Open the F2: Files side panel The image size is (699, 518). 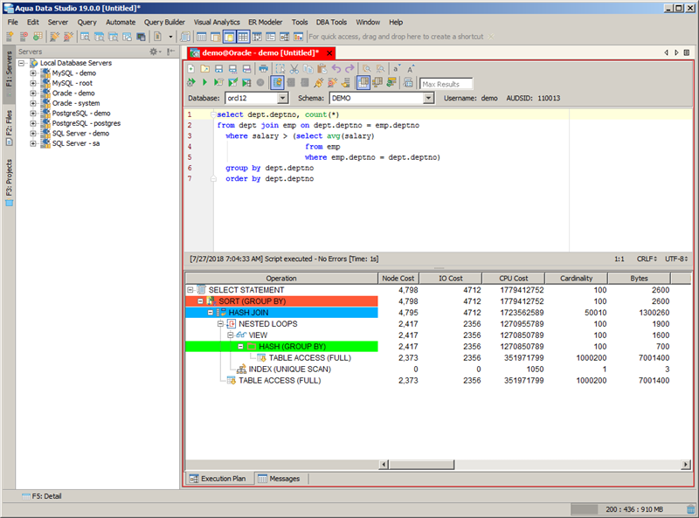[9, 128]
